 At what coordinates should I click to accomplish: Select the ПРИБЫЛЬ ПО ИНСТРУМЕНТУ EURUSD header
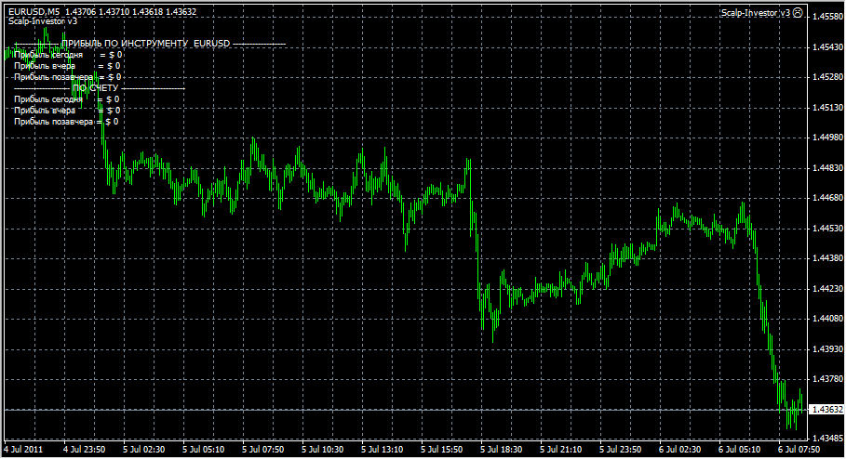pyautogui.click(x=145, y=44)
